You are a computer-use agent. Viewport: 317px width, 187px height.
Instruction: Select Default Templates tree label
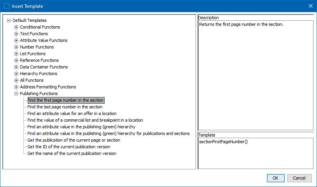[x=30, y=20]
